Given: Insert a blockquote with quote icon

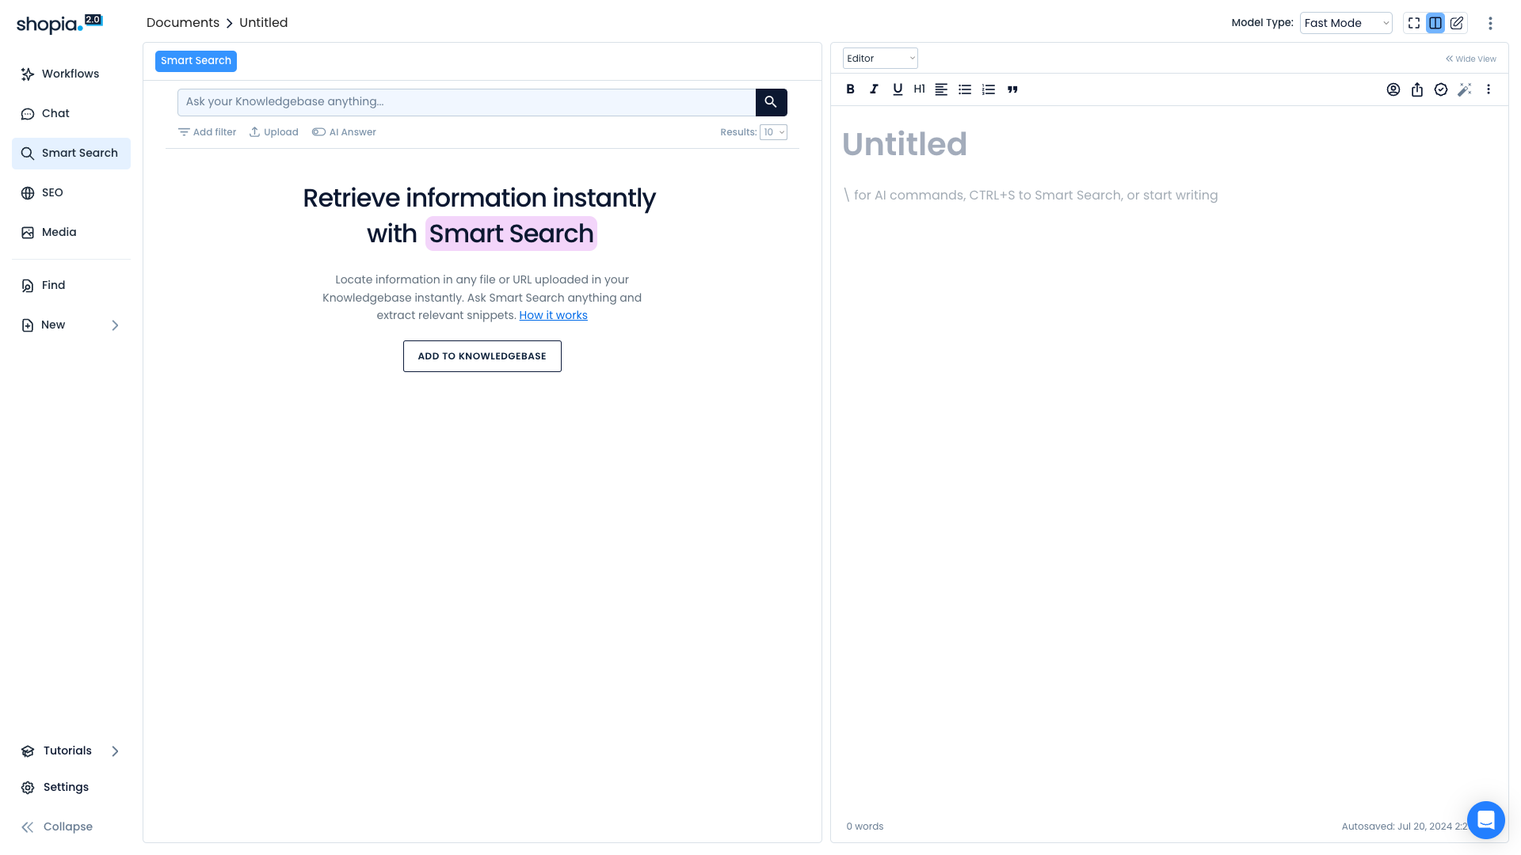Looking at the screenshot, I should (x=1012, y=89).
